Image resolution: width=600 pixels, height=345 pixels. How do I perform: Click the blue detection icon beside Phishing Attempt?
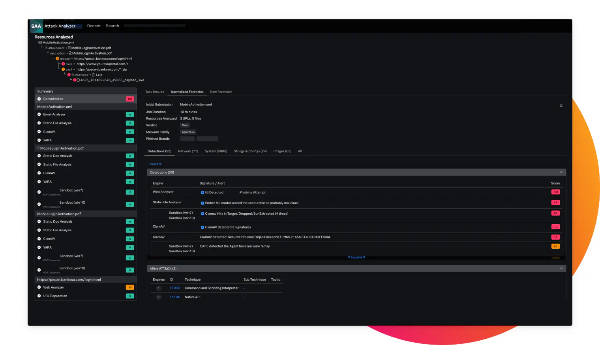click(203, 192)
